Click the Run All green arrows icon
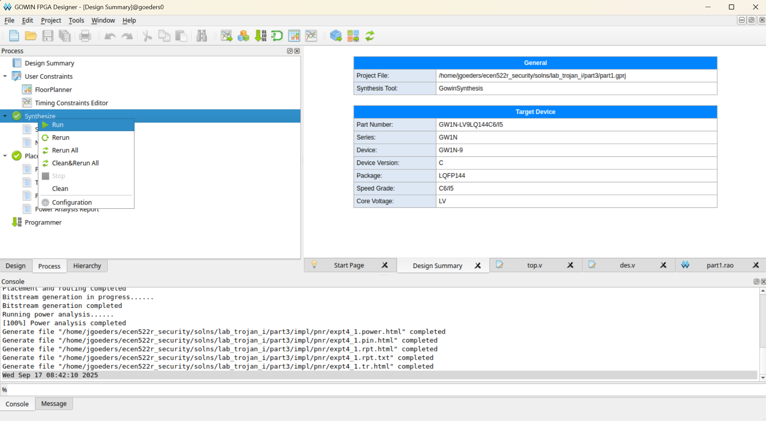 (370, 36)
